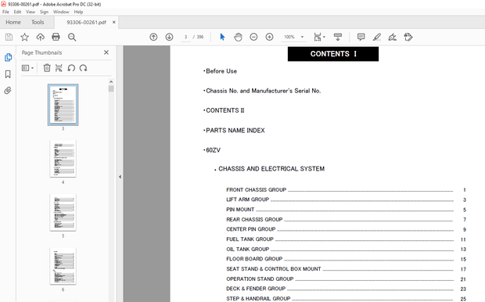Viewport: 485px width, 302px height.
Task: Click thumbnails panel scroll up arrow
Action: pyautogui.click(x=111, y=82)
